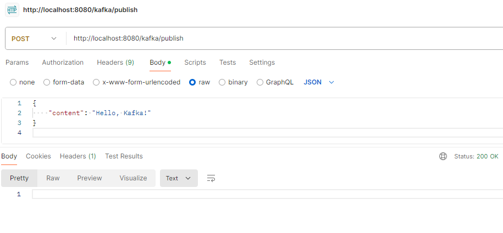503x233 pixels.
Task: Switch to the Params tab
Action: tap(17, 62)
